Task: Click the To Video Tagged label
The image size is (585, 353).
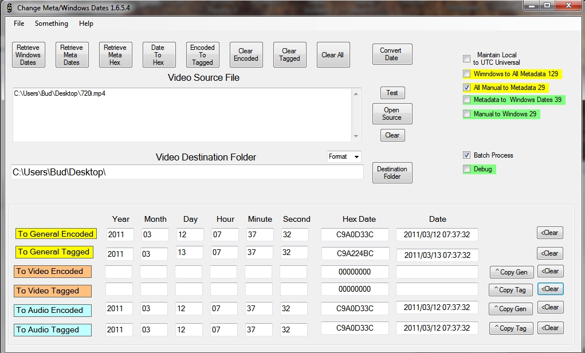Action: pos(53,291)
